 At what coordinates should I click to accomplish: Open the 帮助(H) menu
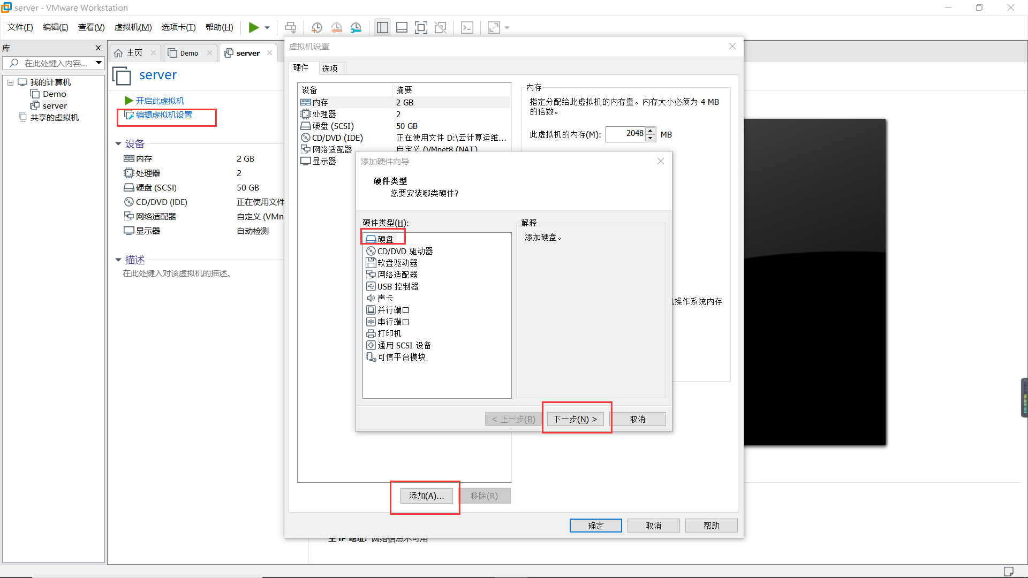219,27
